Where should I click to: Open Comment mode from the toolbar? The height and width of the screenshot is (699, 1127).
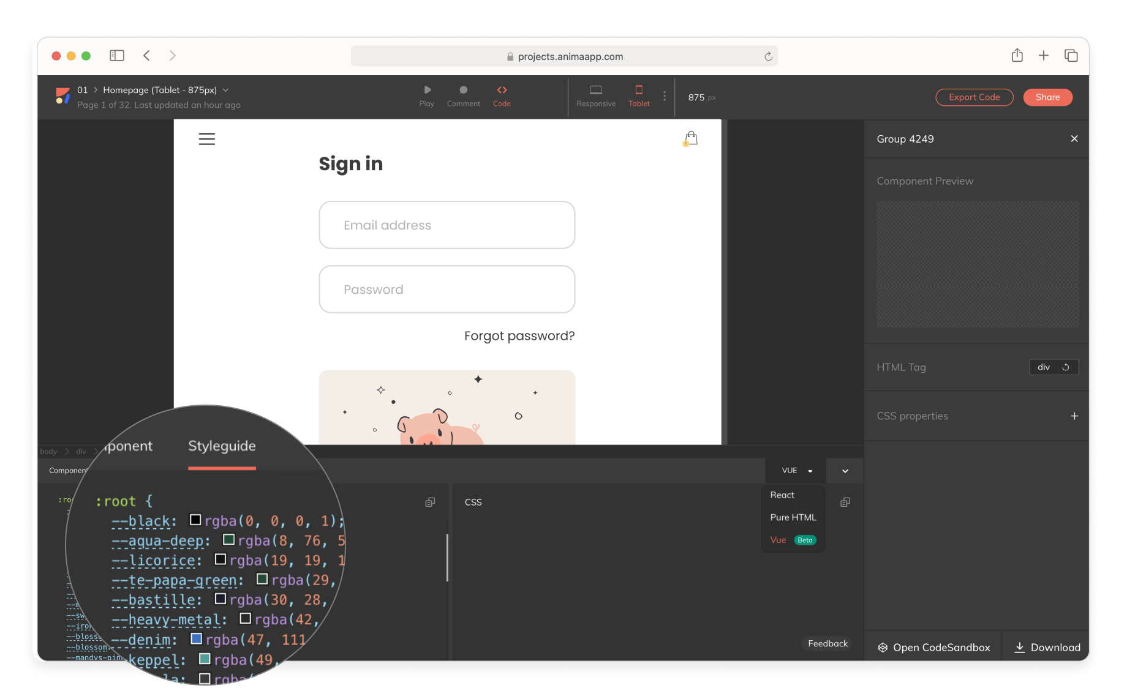[x=463, y=91]
